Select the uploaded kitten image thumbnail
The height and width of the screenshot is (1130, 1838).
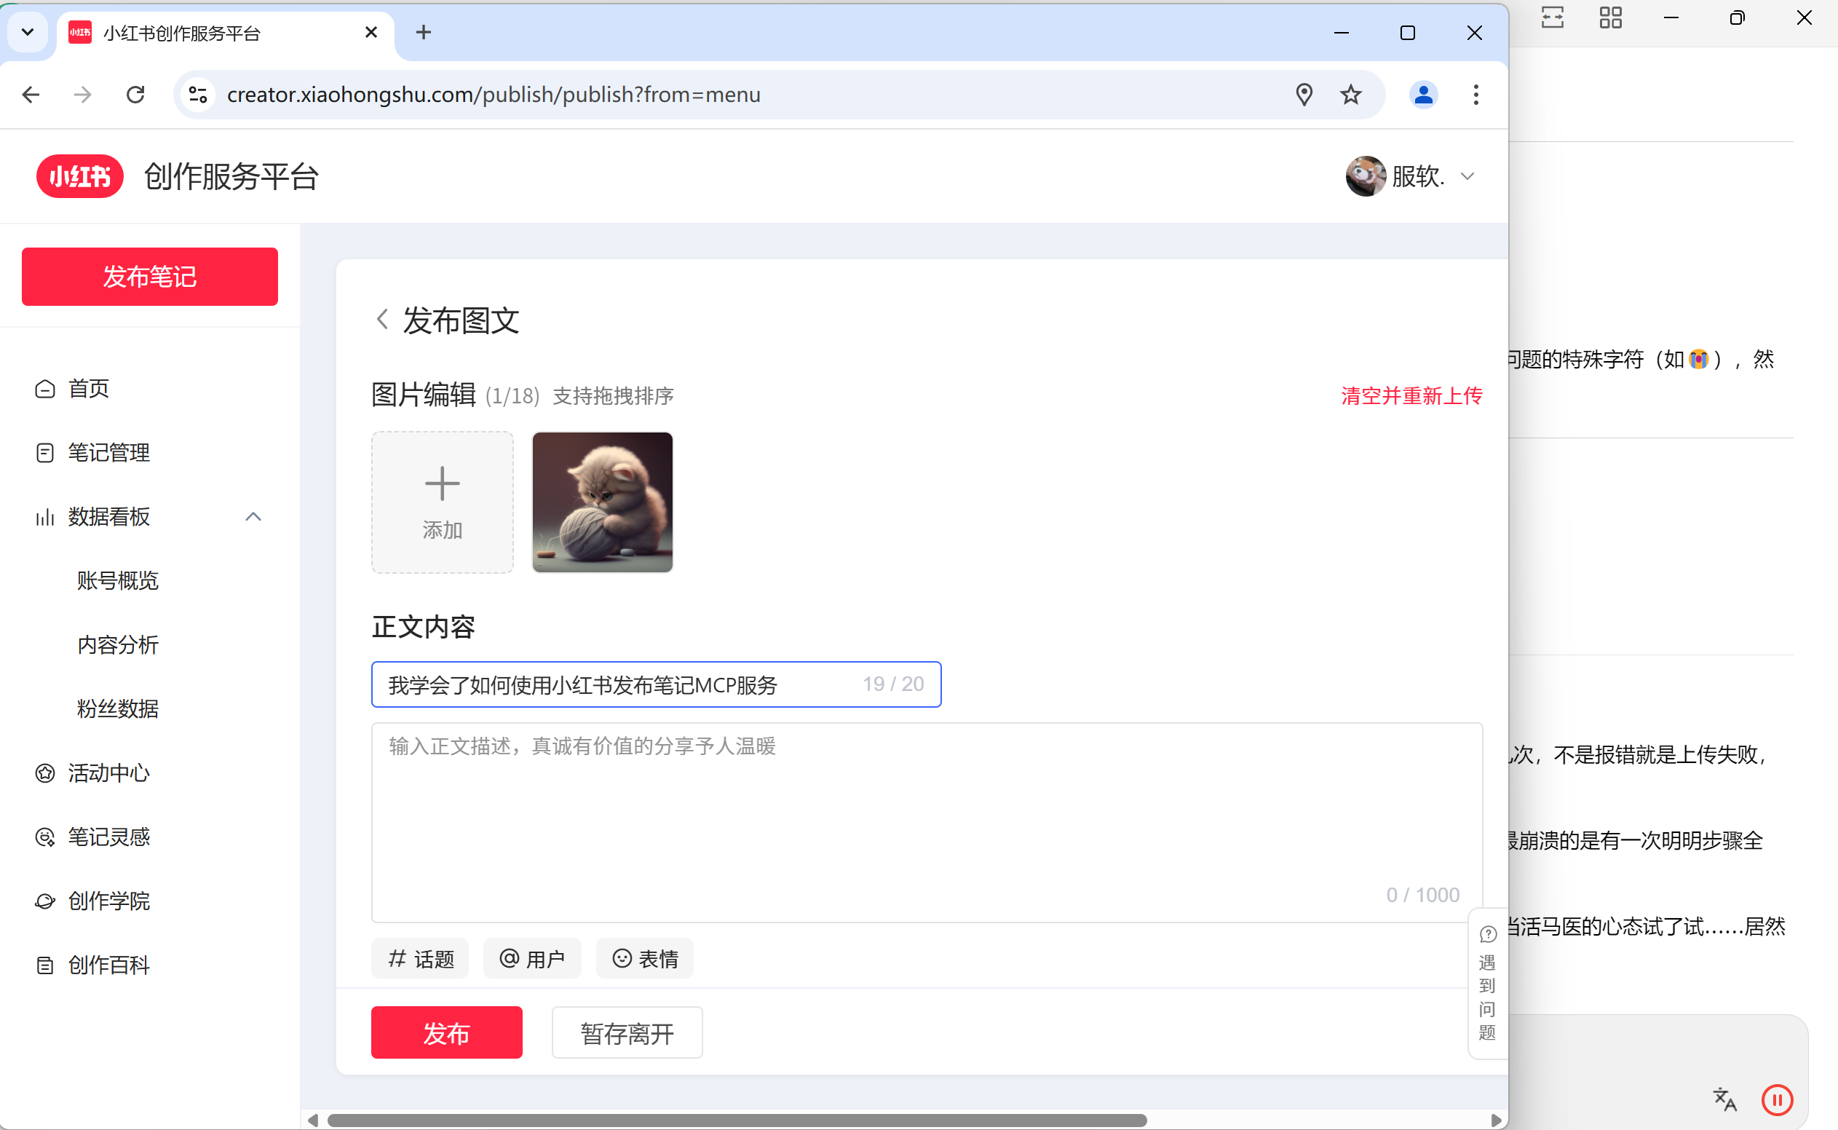click(602, 502)
